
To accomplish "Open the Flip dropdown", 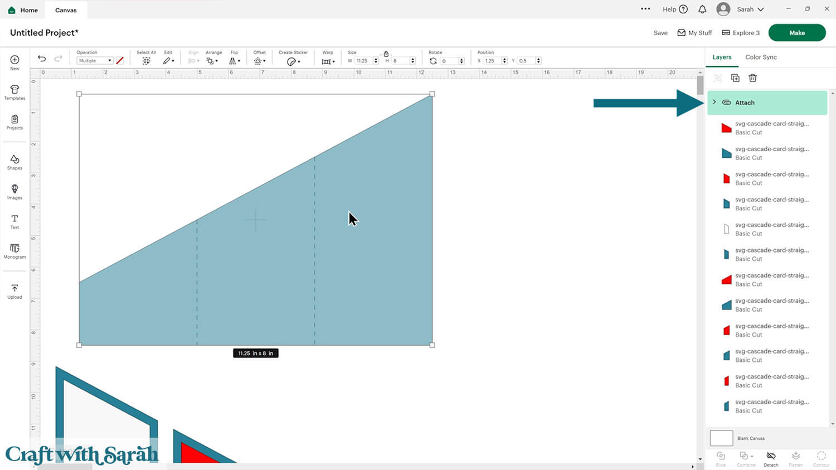I will click(x=235, y=61).
